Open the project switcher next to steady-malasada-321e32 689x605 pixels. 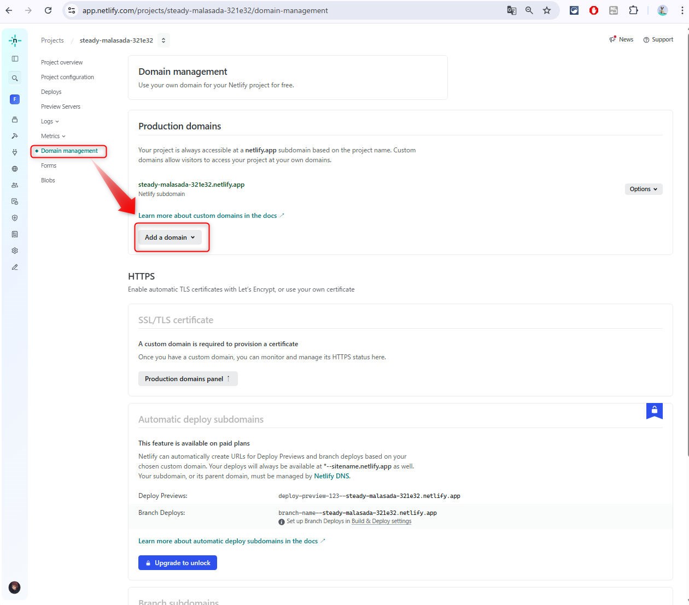[x=163, y=40]
